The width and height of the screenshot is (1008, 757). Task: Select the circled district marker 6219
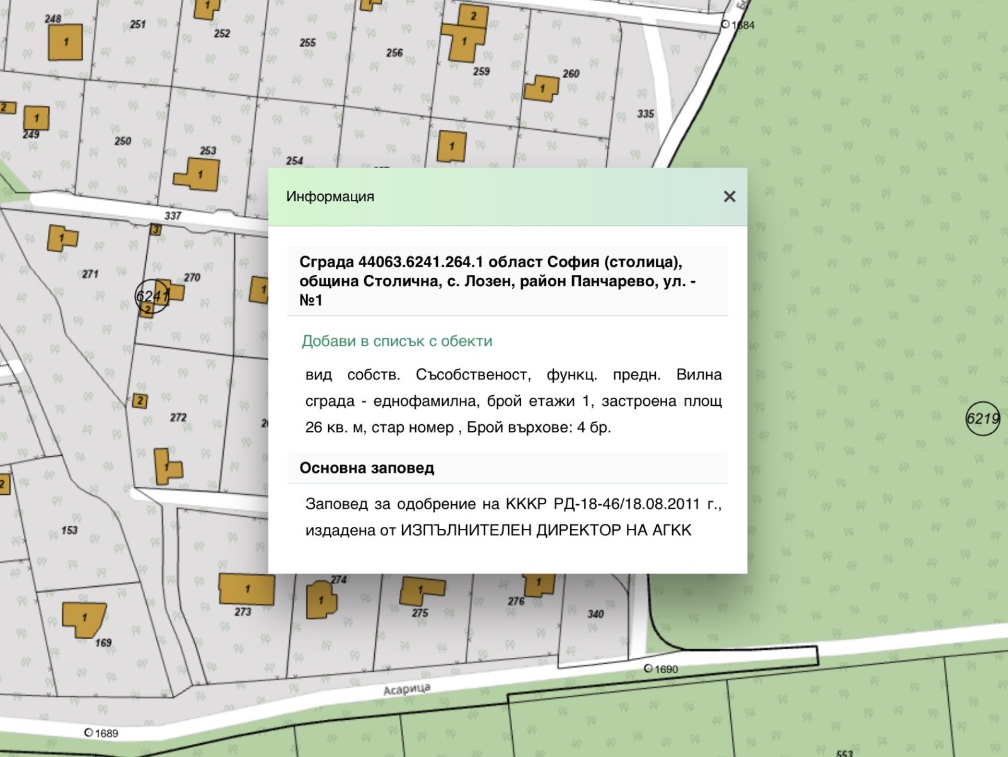(982, 419)
